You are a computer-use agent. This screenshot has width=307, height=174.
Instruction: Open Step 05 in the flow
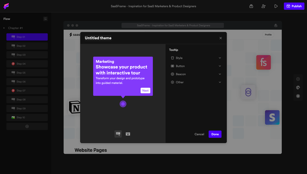[x=27, y=72]
